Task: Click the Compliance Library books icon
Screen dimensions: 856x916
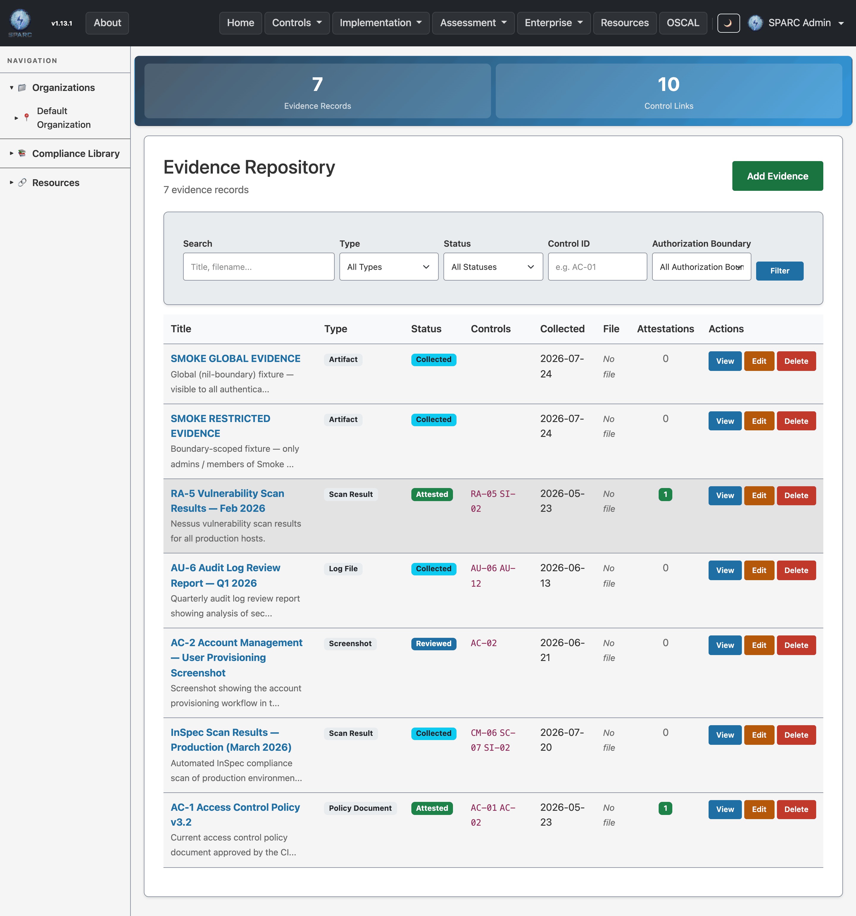Action: point(22,153)
